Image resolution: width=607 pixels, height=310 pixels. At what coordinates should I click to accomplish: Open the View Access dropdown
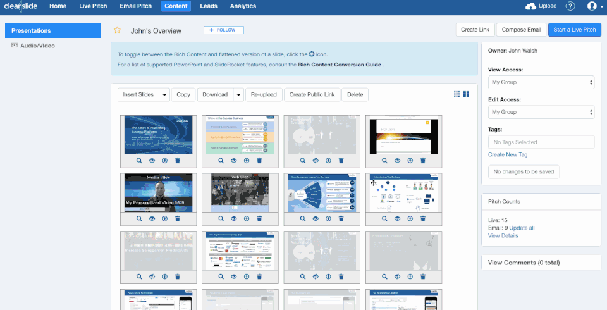point(541,82)
